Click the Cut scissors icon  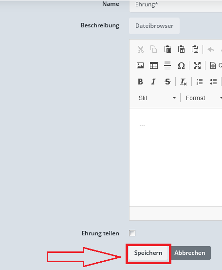click(140, 49)
